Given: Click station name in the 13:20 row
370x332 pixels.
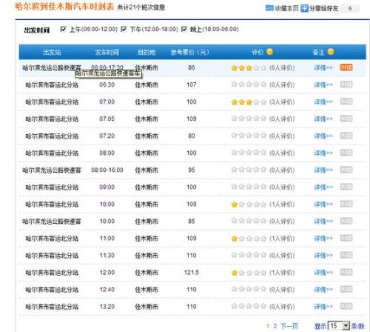Looking at the screenshot, I should click(52, 307).
